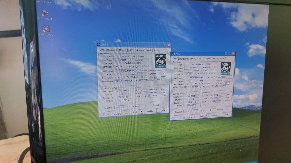
Task: Click bottom Close button in inactive CPU-Z window
Action: pyautogui.click(x=163, y=111)
